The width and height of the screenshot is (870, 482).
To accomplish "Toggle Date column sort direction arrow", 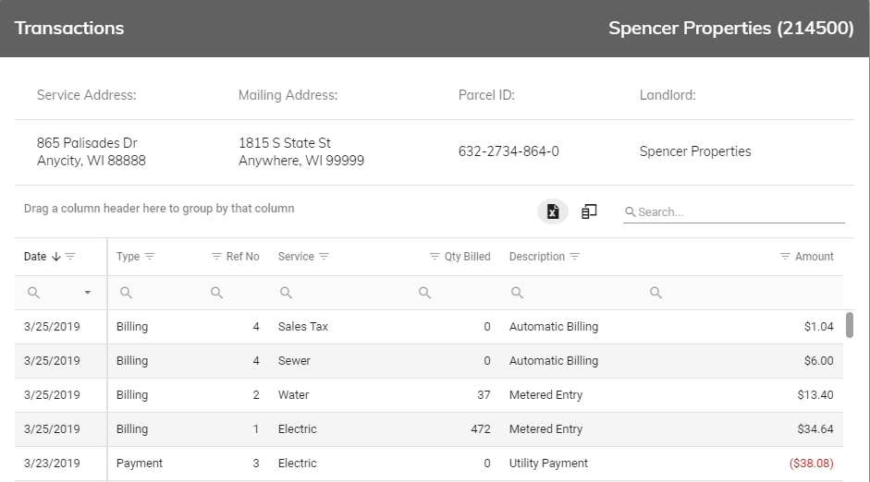I will coord(56,257).
